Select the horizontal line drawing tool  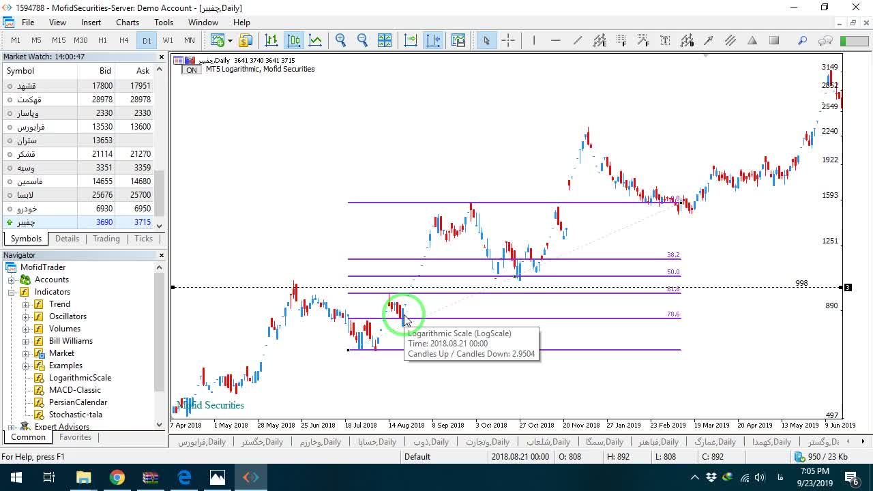pyautogui.click(x=556, y=40)
